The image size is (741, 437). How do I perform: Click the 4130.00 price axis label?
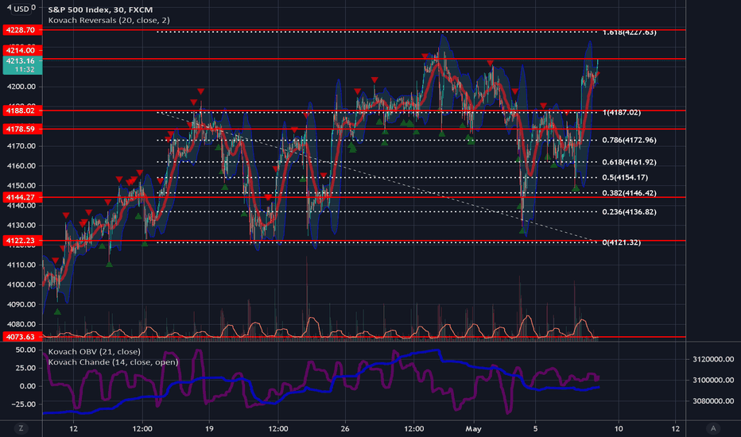pyautogui.click(x=21, y=225)
